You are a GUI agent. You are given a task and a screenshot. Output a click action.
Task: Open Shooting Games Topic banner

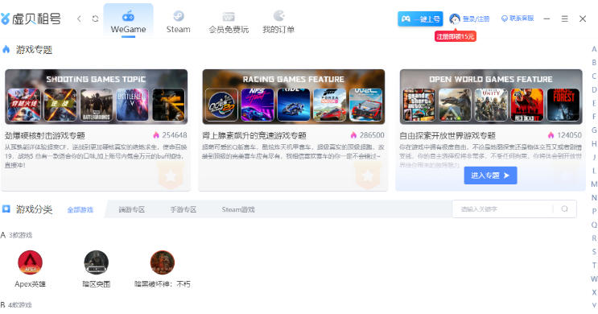[x=96, y=97]
